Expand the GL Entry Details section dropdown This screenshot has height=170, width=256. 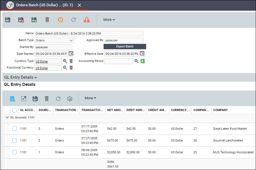click(x=21, y=77)
